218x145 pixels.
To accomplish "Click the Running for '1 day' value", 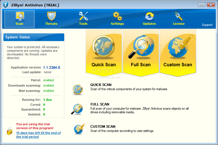I will 48,100.
